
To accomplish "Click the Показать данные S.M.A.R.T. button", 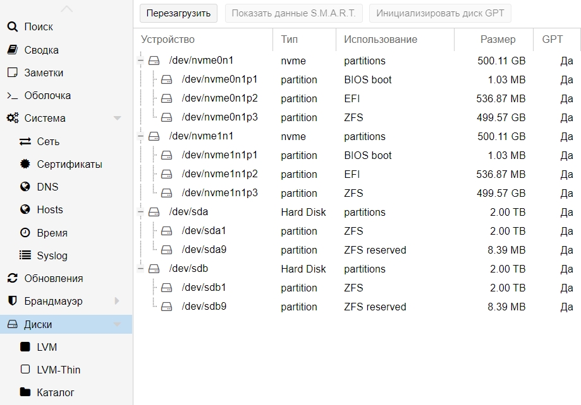I will point(294,13).
